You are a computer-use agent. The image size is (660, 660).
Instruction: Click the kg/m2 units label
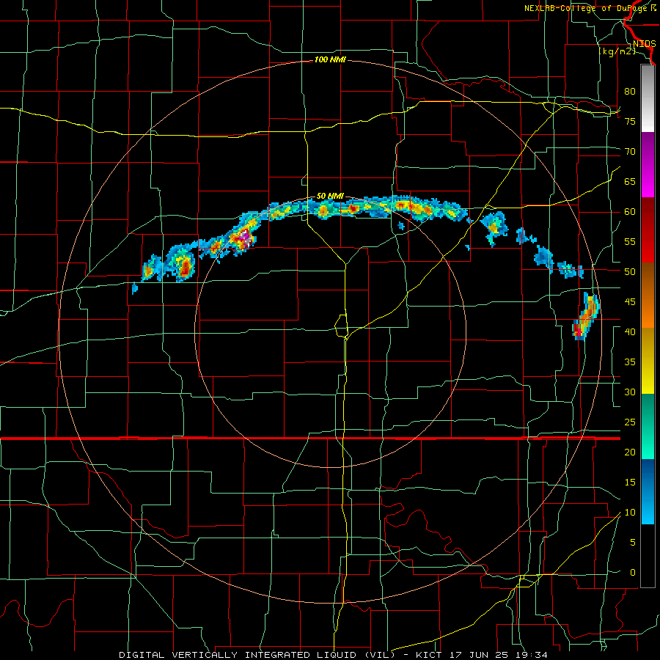click(x=617, y=51)
